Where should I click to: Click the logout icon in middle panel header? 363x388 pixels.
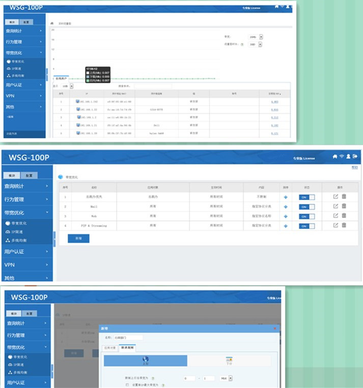point(355,156)
